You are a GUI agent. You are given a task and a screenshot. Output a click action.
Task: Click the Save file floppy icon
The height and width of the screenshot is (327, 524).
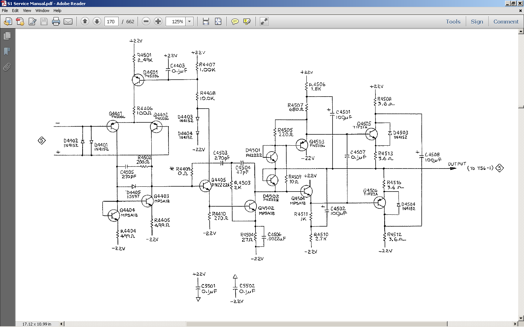pos(44,22)
